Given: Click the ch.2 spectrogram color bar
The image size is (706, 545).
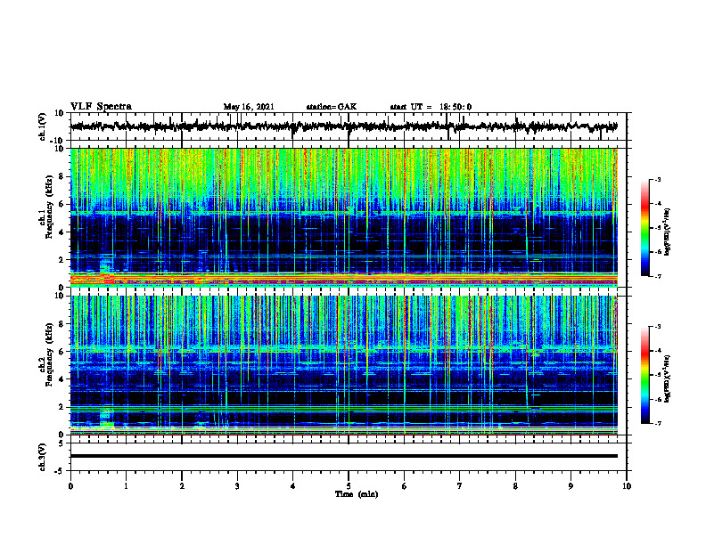Looking at the screenshot, I should click(645, 375).
